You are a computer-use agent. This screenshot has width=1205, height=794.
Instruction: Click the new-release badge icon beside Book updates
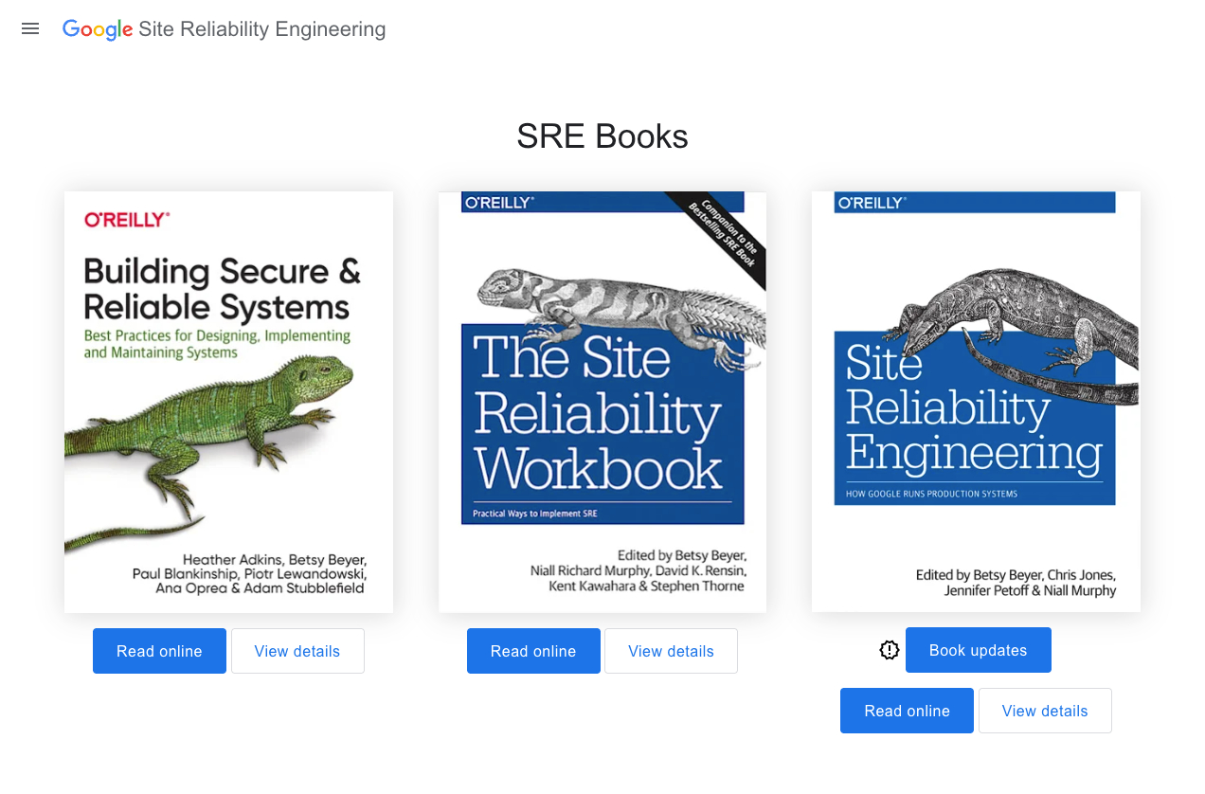click(x=889, y=650)
